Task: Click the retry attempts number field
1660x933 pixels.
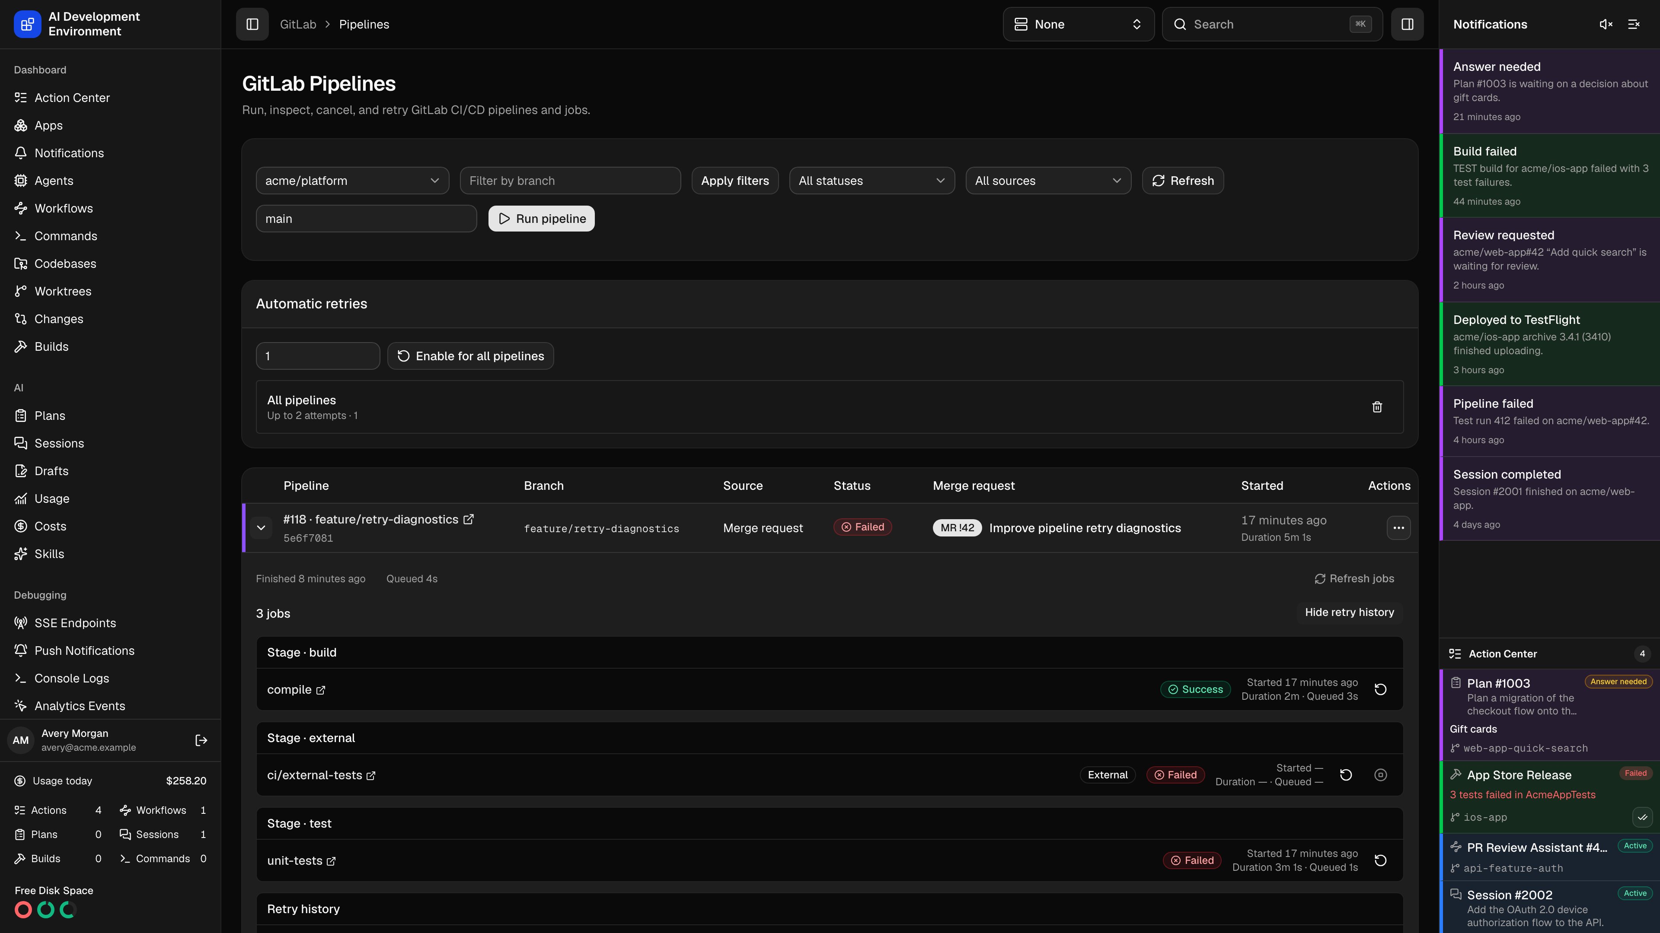Action: coord(318,356)
